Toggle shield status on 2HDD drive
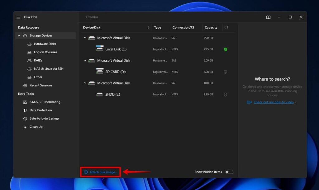The width and height of the screenshot is (319, 190). (x=226, y=94)
